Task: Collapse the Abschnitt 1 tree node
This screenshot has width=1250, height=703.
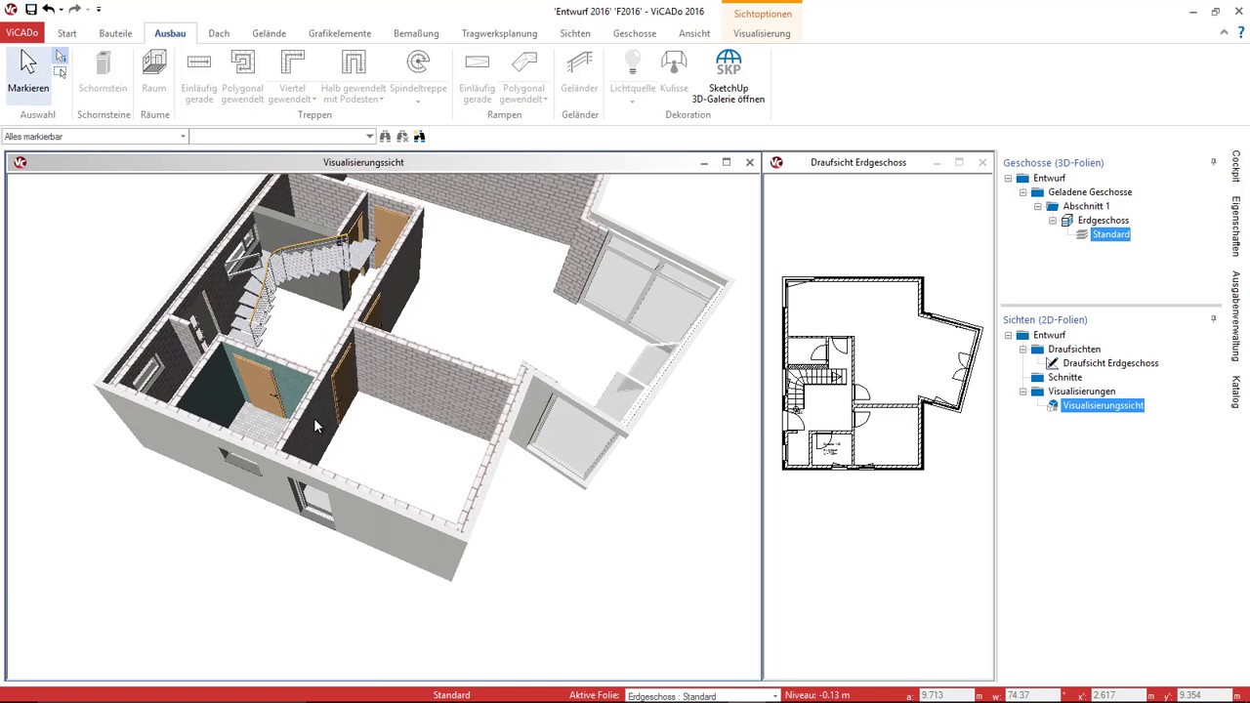Action: [x=1038, y=207]
